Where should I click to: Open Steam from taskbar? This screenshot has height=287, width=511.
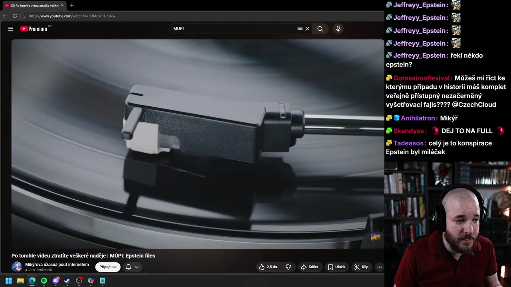67,281
